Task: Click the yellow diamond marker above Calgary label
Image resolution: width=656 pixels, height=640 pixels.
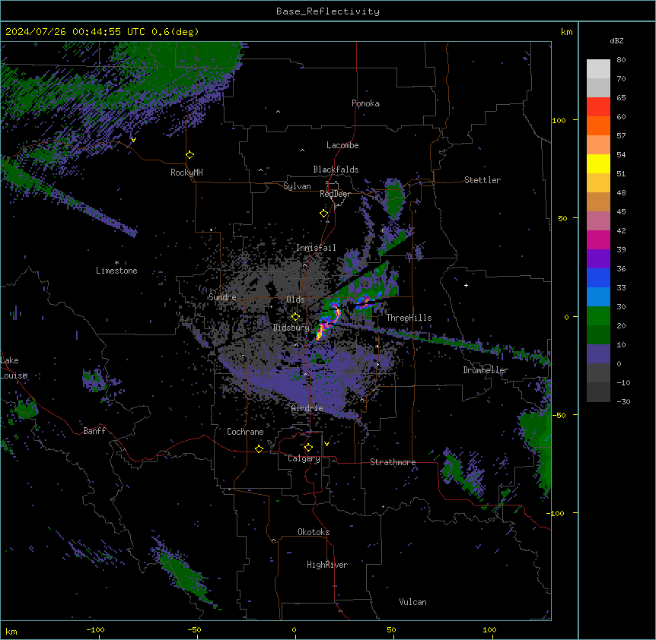Action: (x=308, y=448)
